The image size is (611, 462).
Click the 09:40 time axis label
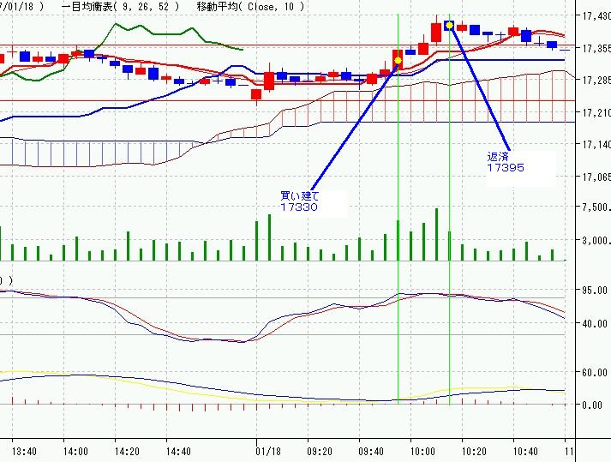click(x=371, y=452)
